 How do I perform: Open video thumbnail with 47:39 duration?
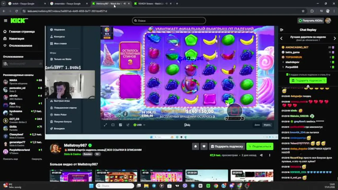pos(161,175)
